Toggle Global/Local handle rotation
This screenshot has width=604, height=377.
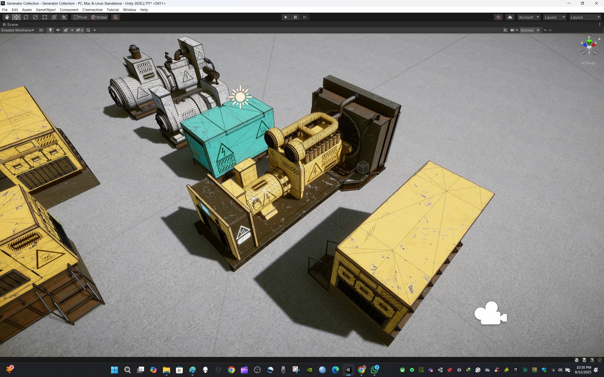pyautogui.click(x=99, y=17)
